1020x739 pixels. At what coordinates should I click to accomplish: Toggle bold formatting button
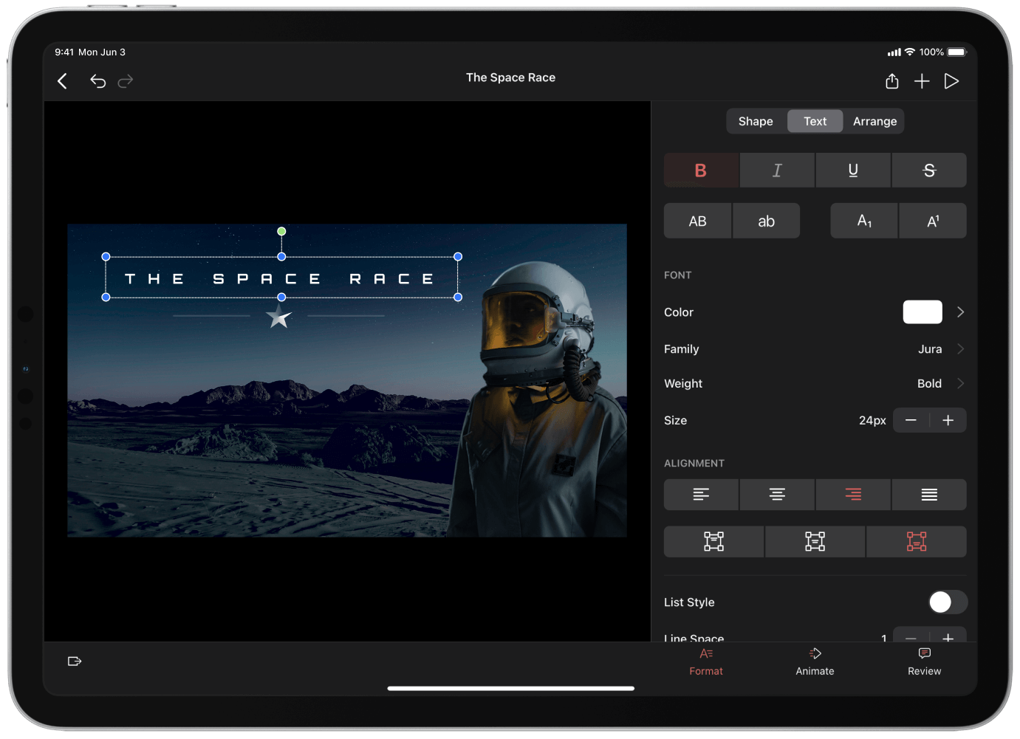pos(701,171)
